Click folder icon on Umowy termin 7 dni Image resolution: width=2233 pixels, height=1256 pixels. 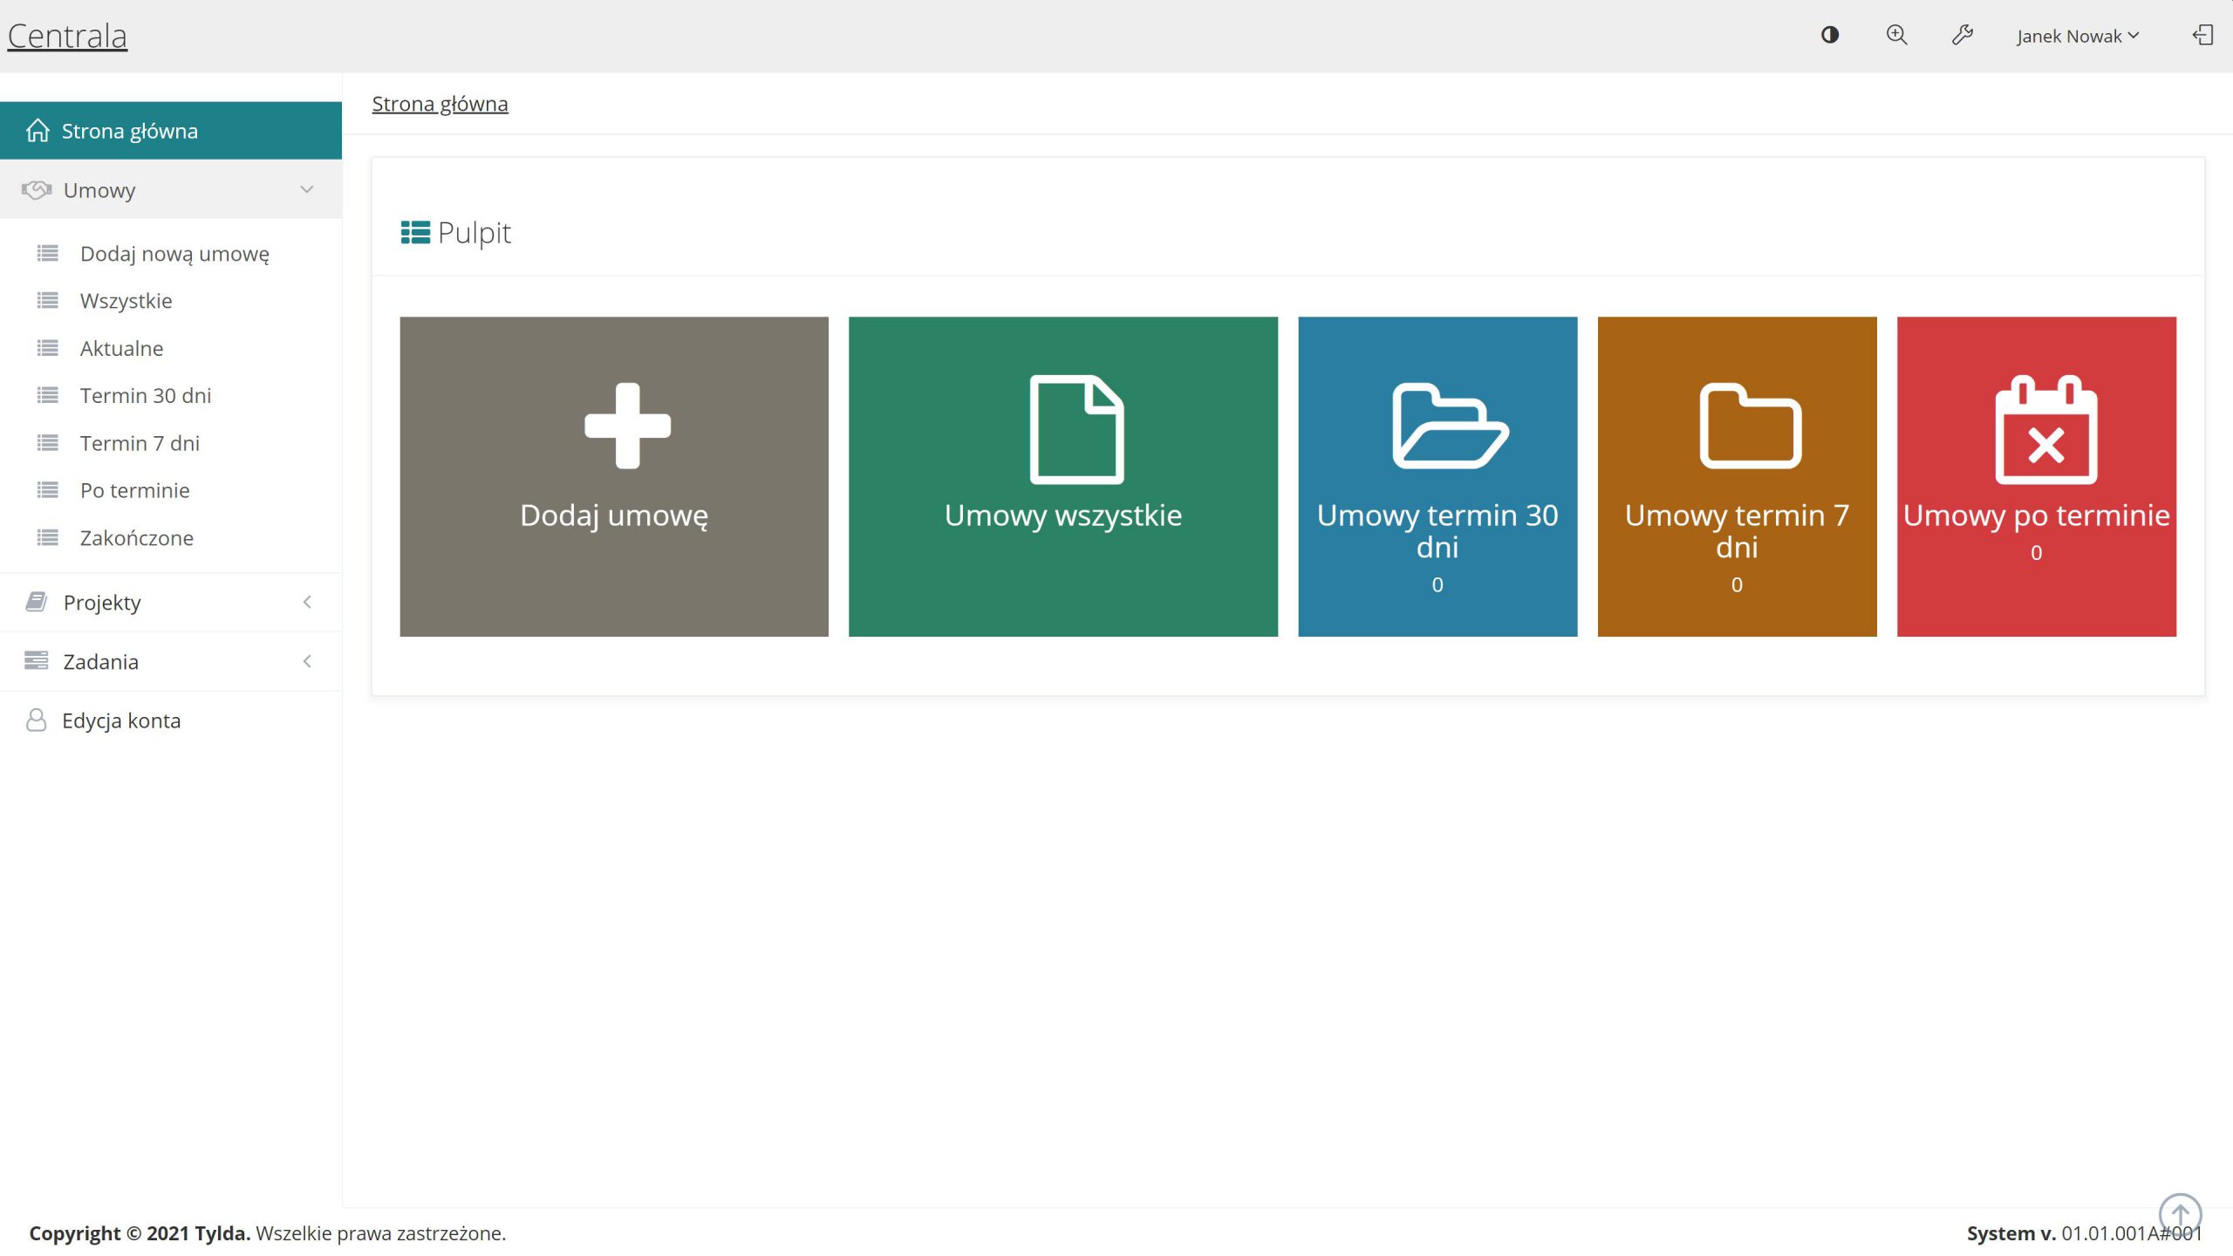tap(1750, 426)
